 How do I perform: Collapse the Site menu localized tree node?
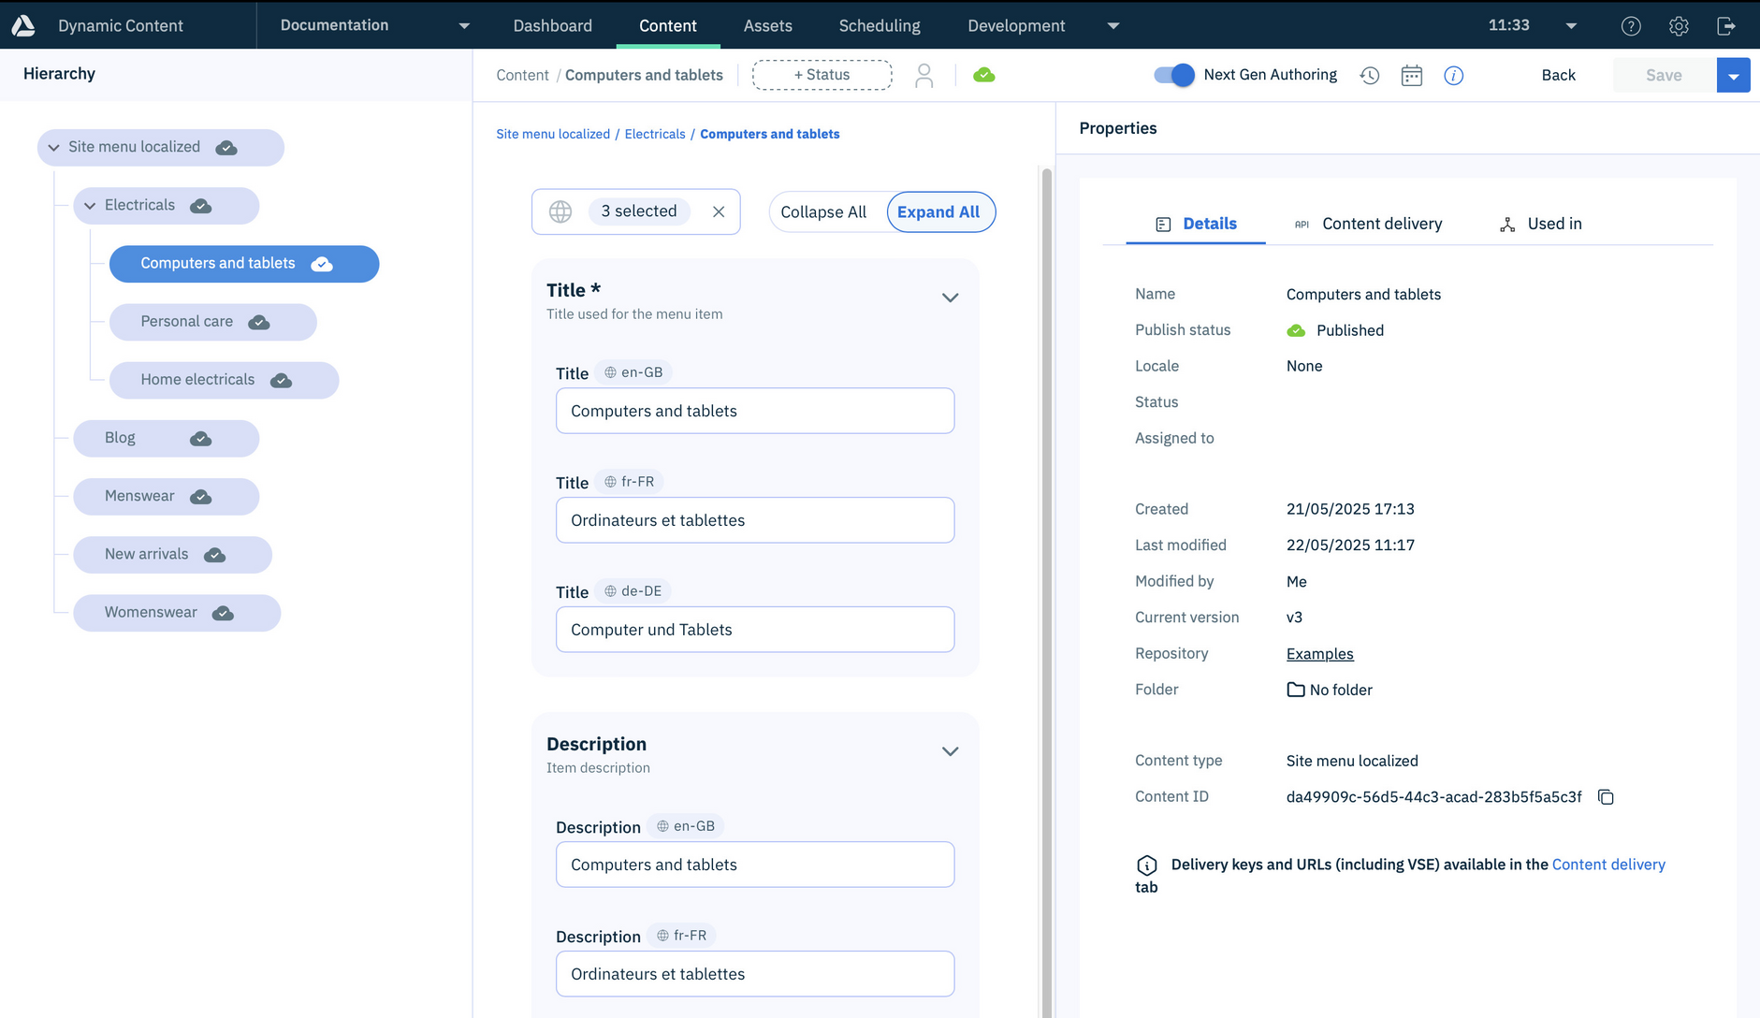pyautogui.click(x=54, y=148)
